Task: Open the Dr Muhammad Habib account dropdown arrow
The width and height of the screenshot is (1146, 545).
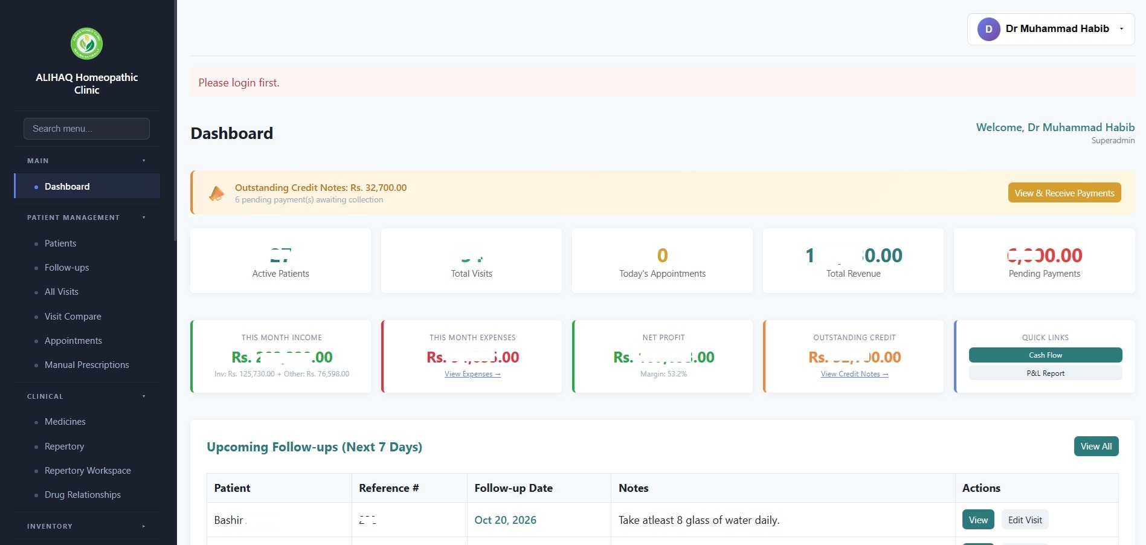Action: coord(1121,29)
